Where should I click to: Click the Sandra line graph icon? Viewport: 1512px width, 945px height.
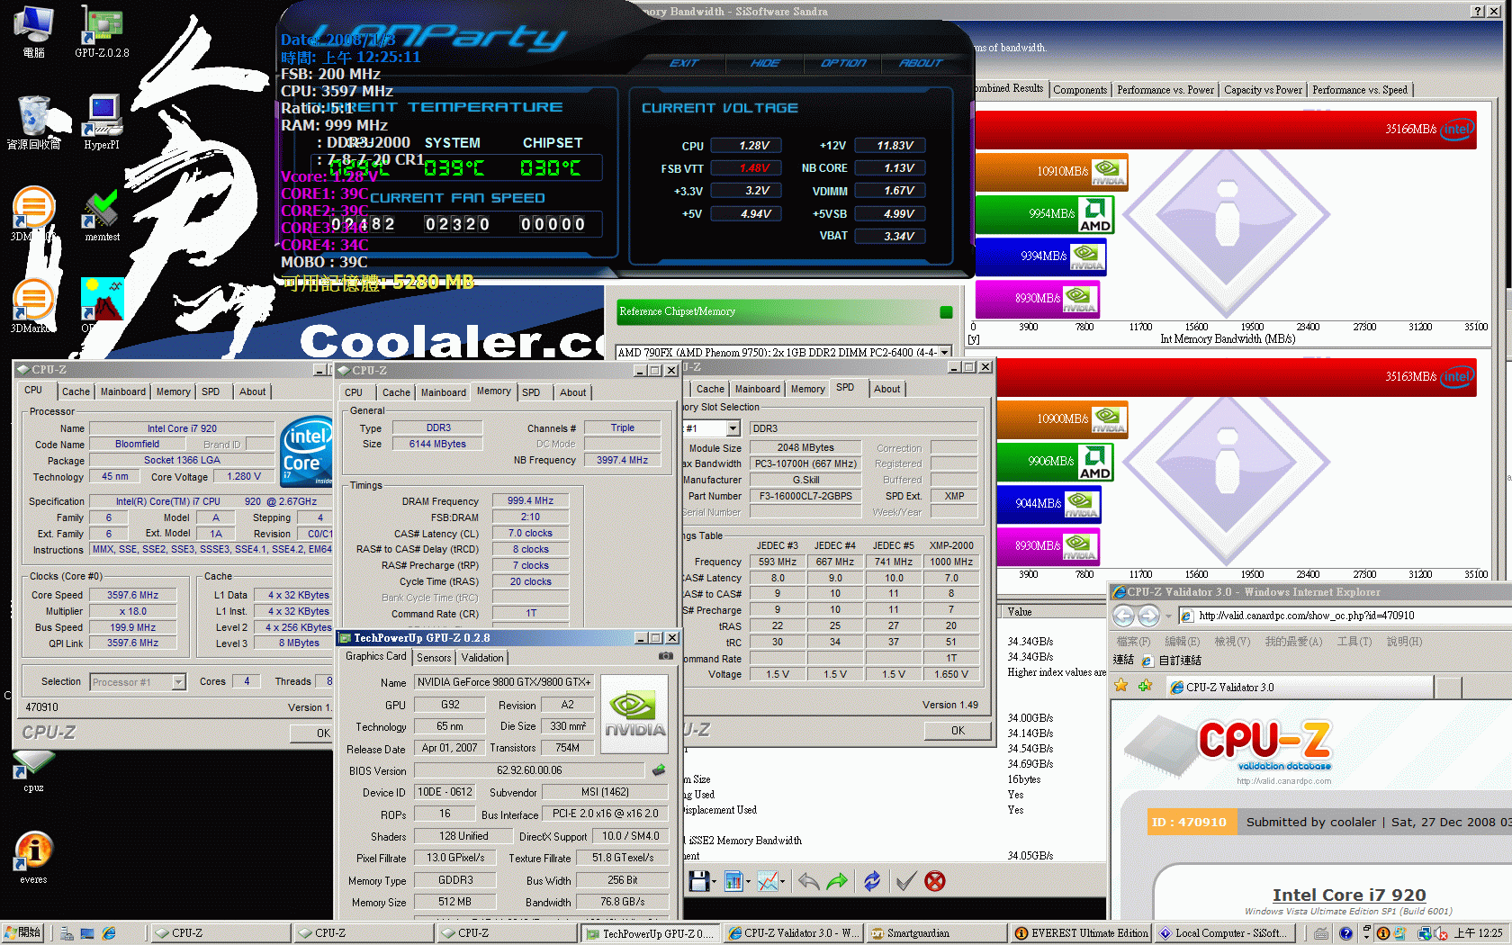[767, 881]
